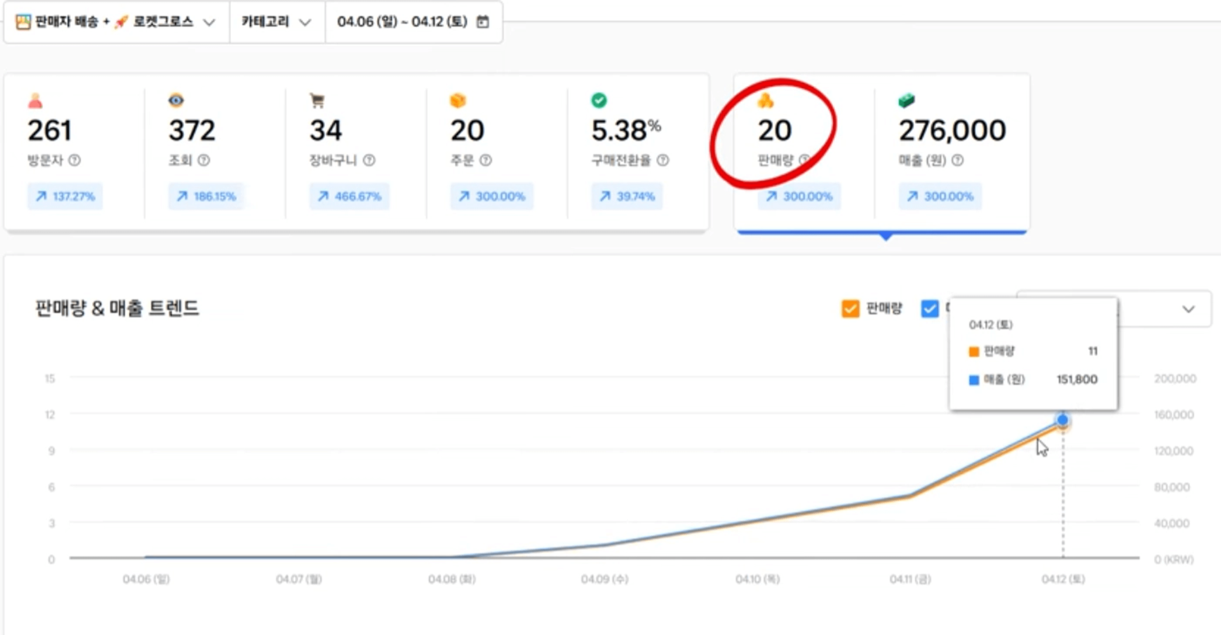Click help icon next to 방문자
Viewport: 1221px width, 635px height.
pos(74,160)
